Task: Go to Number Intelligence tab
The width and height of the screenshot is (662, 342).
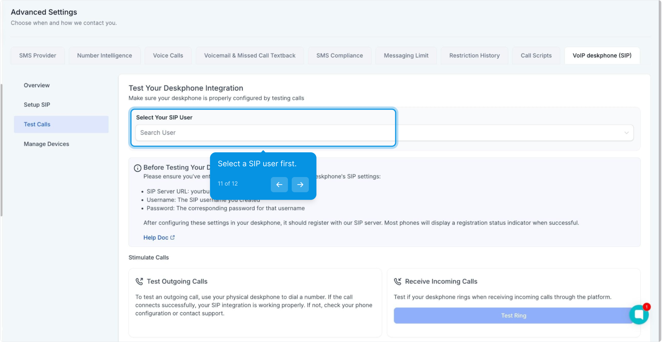Action: (x=105, y=55)
